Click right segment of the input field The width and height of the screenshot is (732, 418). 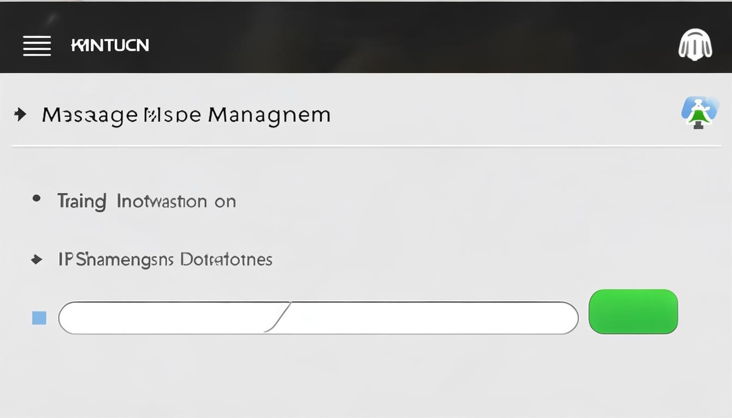point(430,318)
